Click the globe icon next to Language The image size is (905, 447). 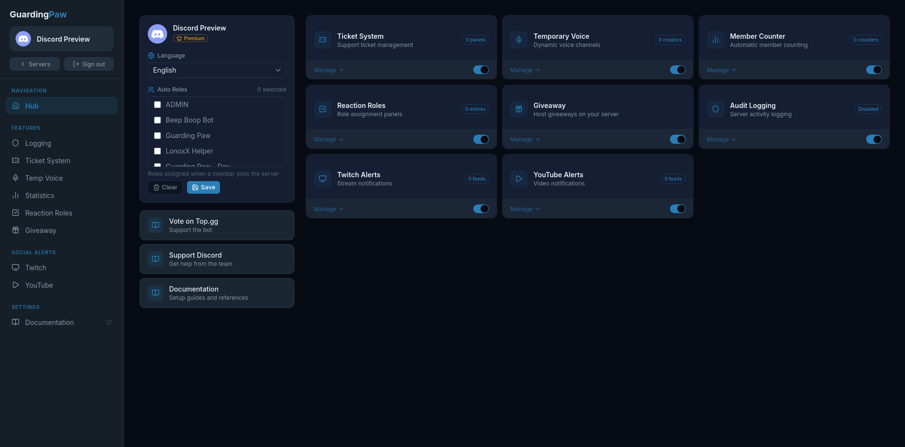(151, 56)
